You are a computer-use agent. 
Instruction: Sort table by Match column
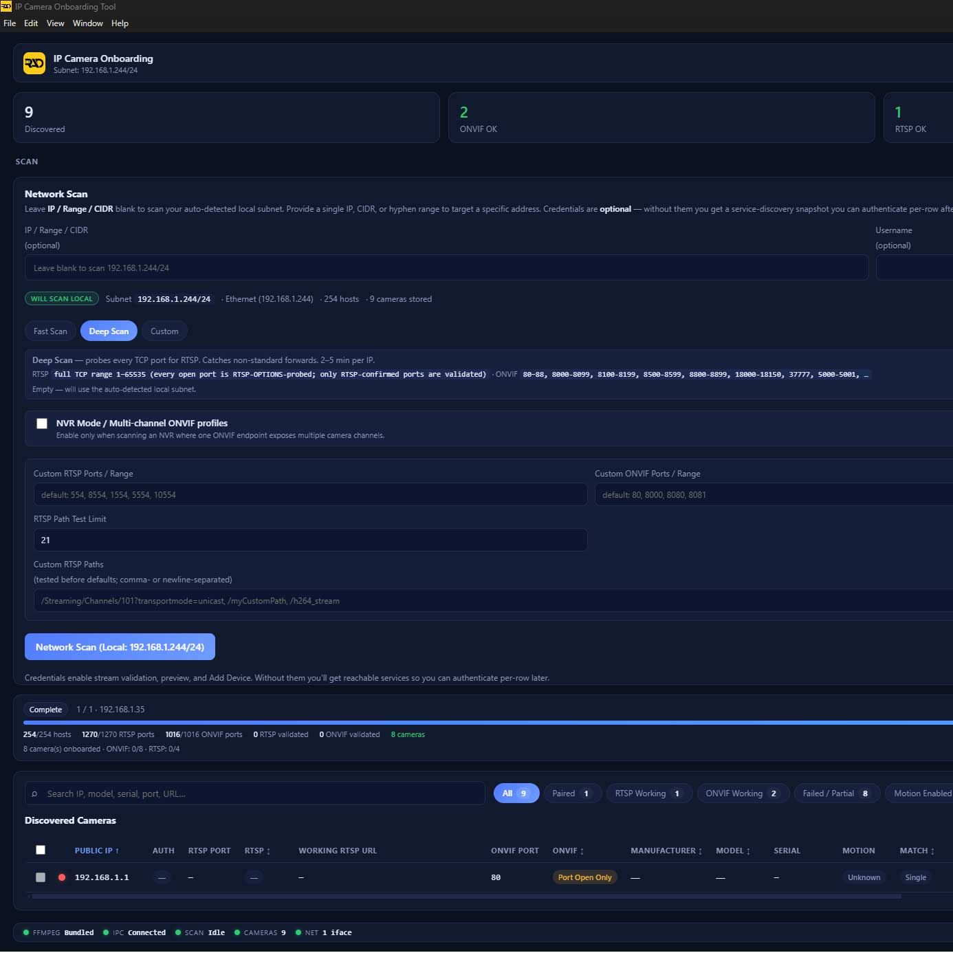(917, 851)
